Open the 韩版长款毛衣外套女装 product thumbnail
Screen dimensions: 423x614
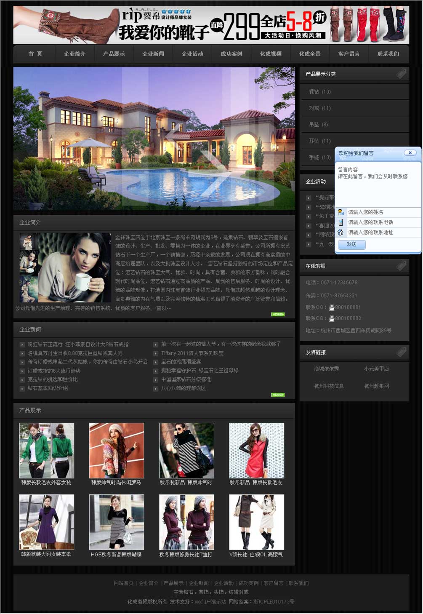click(x=47, y=451)
